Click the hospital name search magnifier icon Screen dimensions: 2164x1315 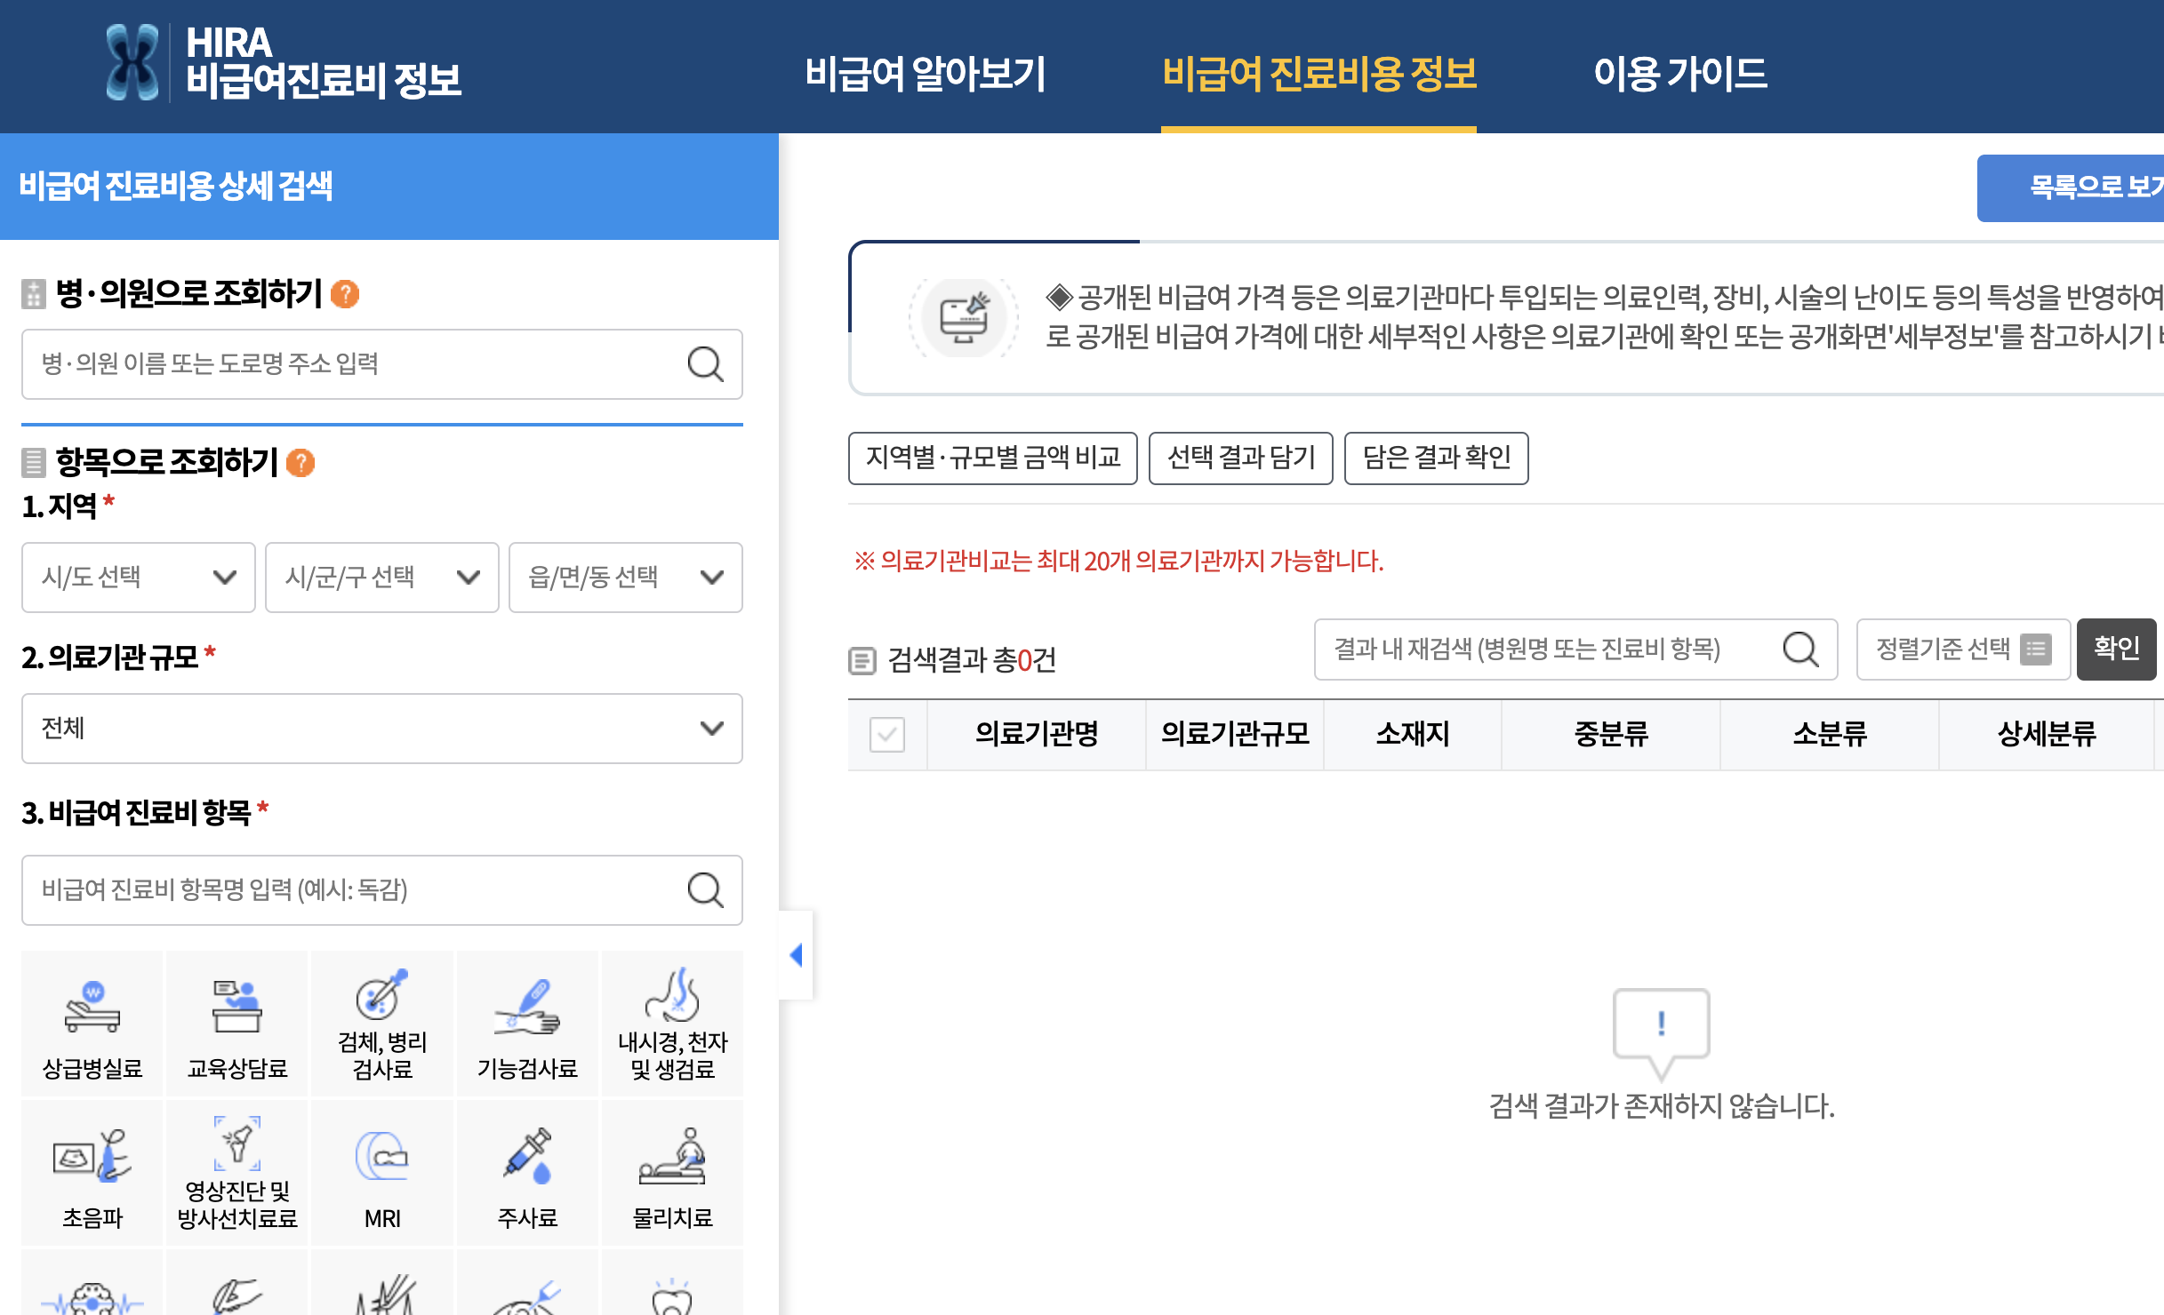pyautogui.click(x=705, y=364)
